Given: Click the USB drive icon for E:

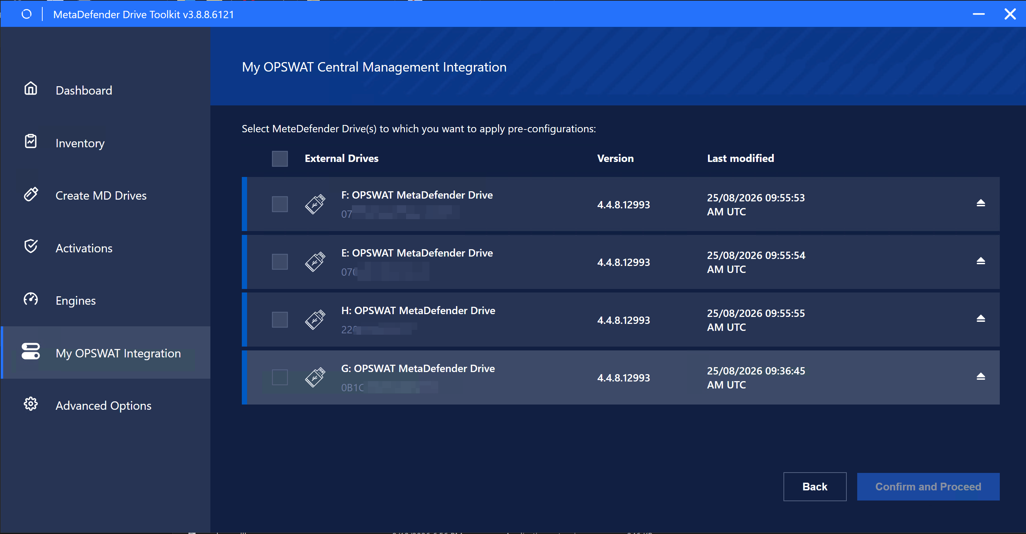Looking at the screenshot, I should (x=315, y=262).
